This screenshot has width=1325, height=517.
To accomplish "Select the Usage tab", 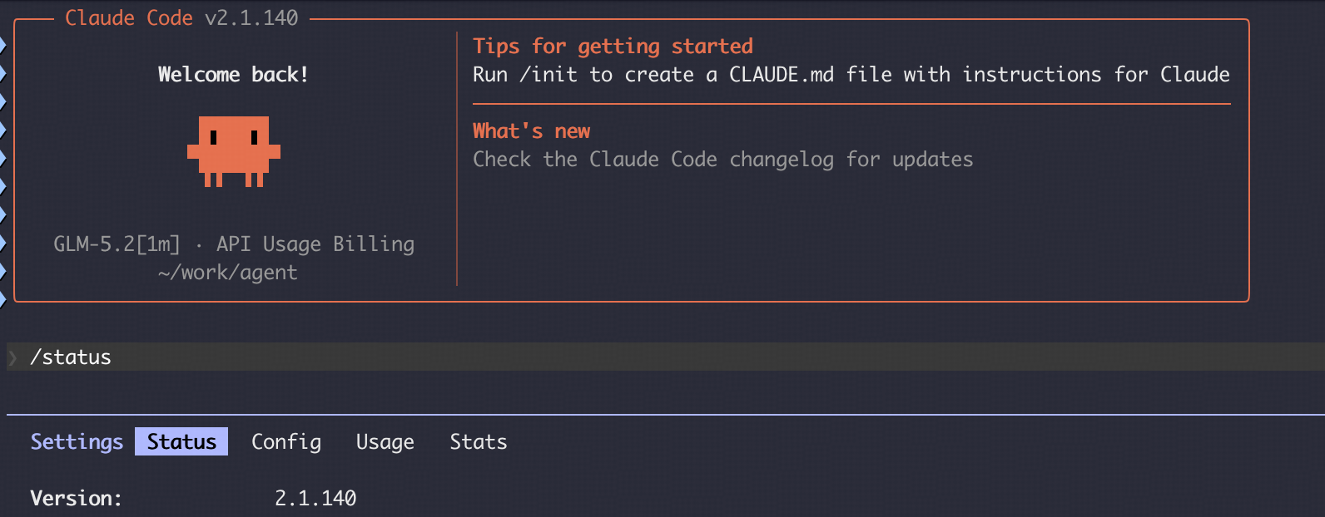I will [x=385, y=441].
